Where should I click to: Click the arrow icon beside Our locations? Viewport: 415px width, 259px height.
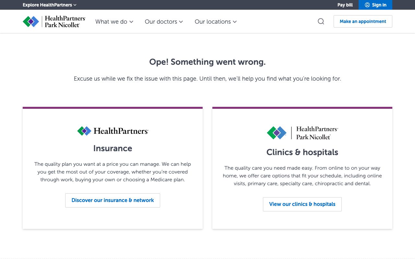tap(235, 22)
